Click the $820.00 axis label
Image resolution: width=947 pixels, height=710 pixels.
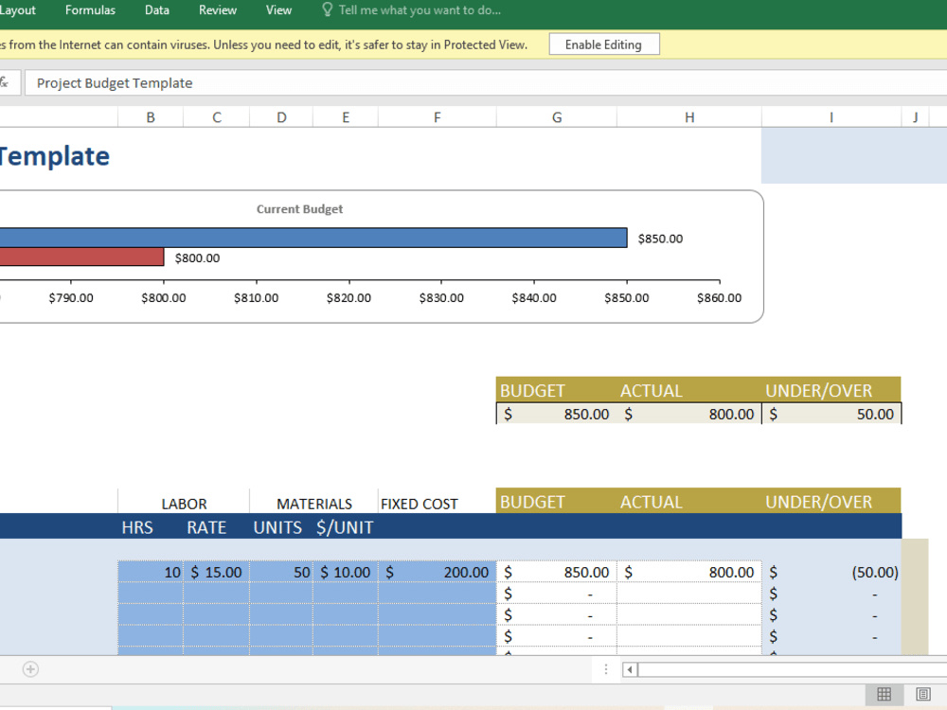[349, 297]
